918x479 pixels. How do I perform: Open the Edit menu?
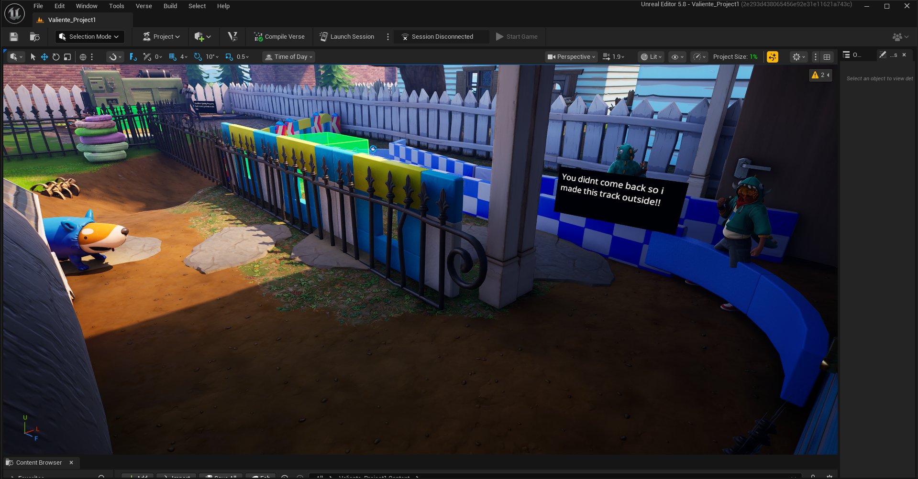59,6
